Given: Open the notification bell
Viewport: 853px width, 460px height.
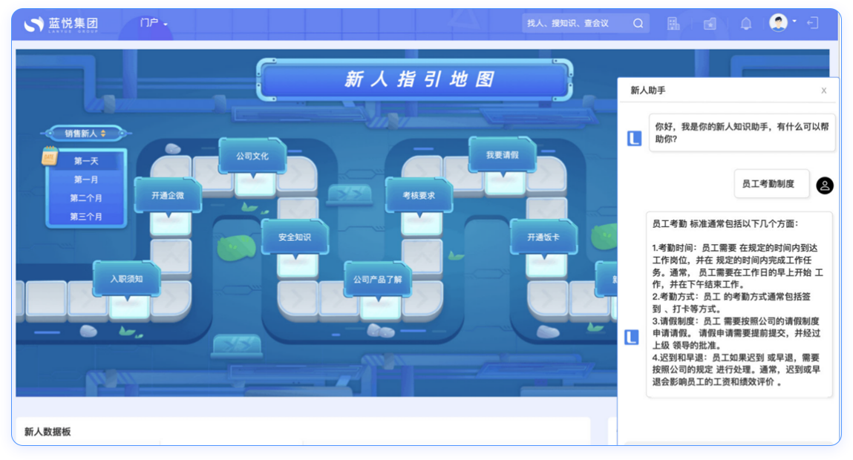Looking at the screenshot, I should [746, 24].
